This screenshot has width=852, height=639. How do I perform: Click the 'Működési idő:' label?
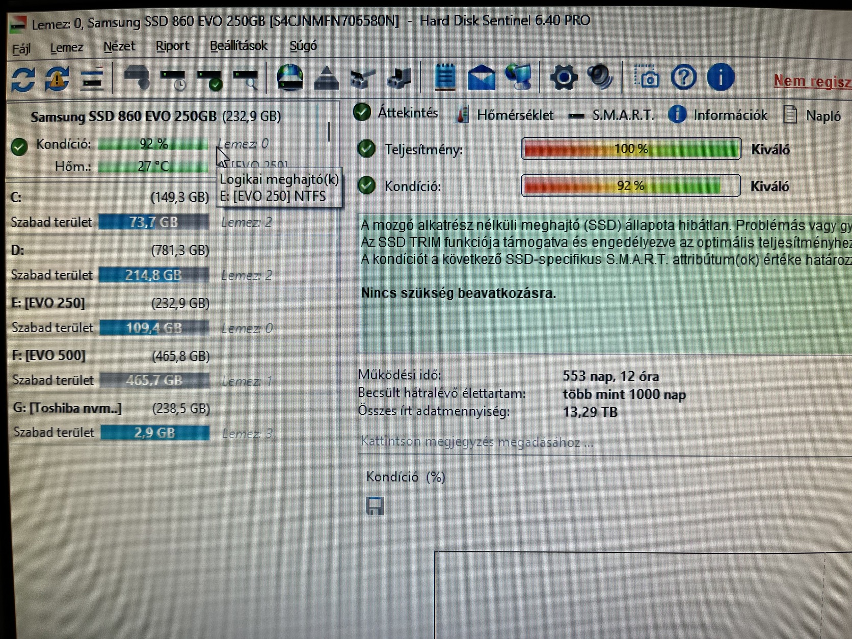click(400, 375)
